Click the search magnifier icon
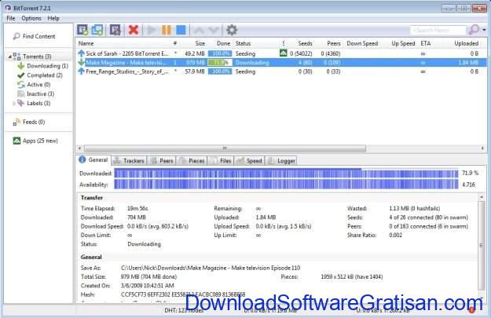 (x=473, y=30)
